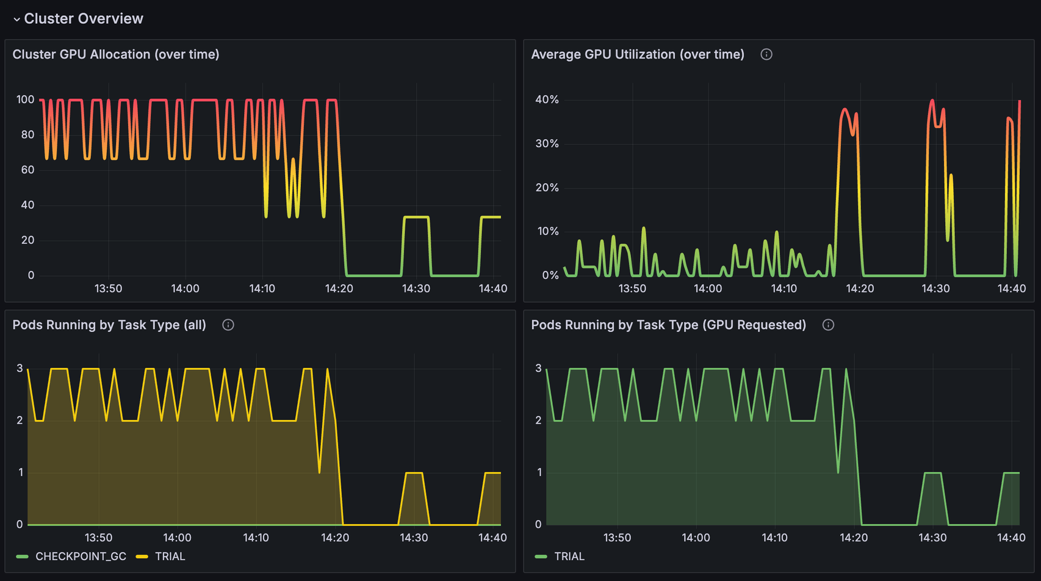The width and height of the screenshot is (1041, 581).
Task: Toggle TRIAL series in GPU Requested legend
Action: click(569, 557)
